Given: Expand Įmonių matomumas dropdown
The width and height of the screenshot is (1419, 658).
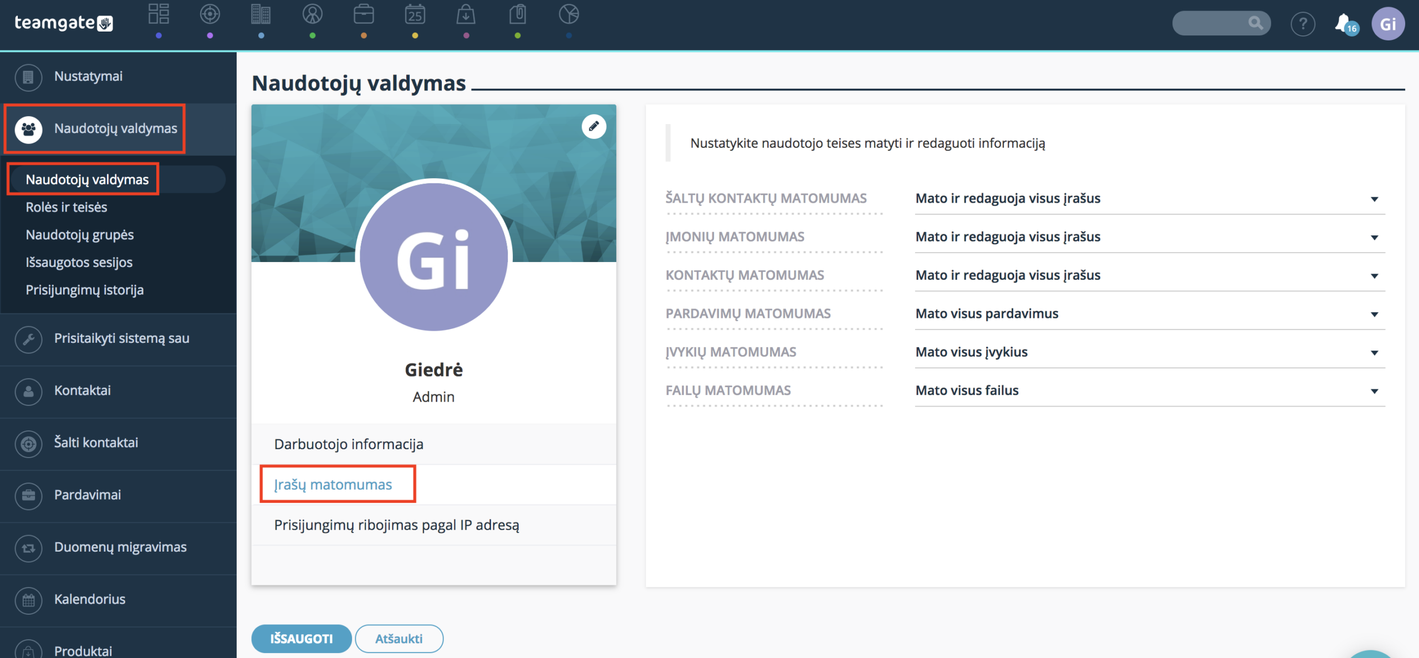Looking at the screenshot, I should click(1150, 237).
